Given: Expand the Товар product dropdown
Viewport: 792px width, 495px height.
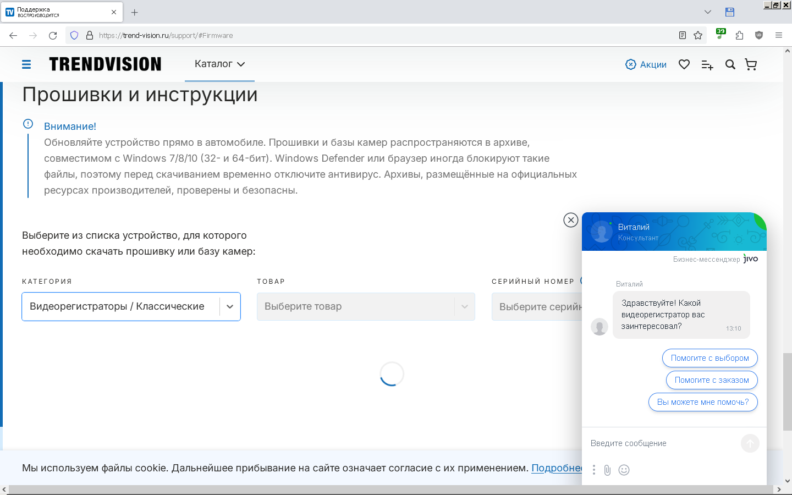Looking at the screenshot, I should (x=366, y=306).
